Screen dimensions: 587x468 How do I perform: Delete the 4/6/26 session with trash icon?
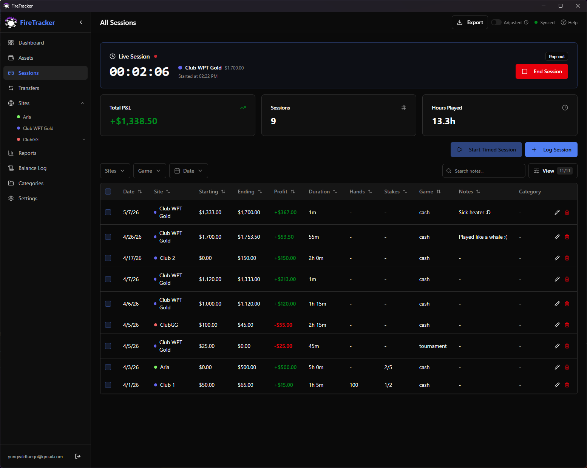click(567, 304)
